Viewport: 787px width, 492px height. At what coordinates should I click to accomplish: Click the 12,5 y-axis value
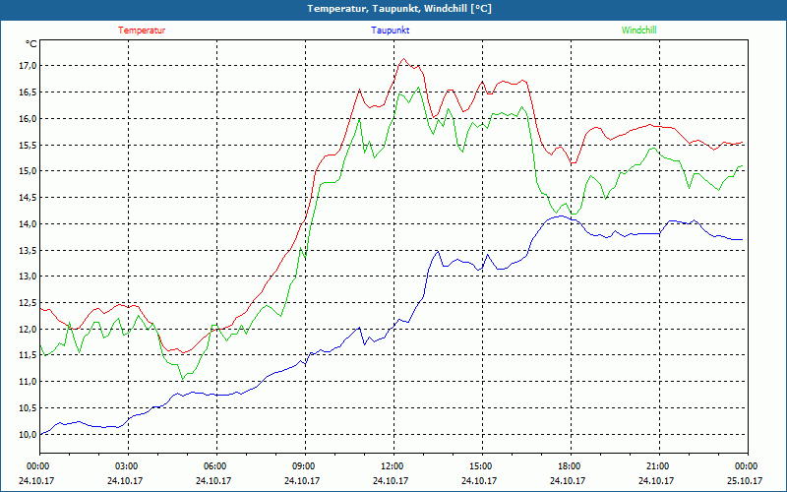(x=28, y=303)
